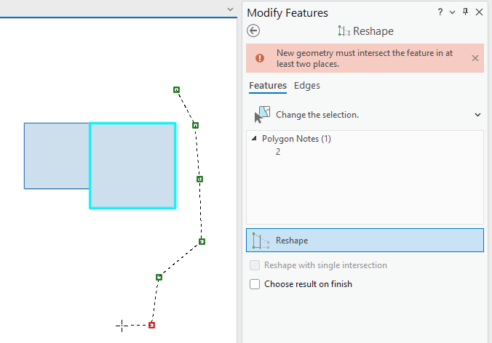492x343 pixels.
Task: Select the Features tab
Action: pos(268,86)
